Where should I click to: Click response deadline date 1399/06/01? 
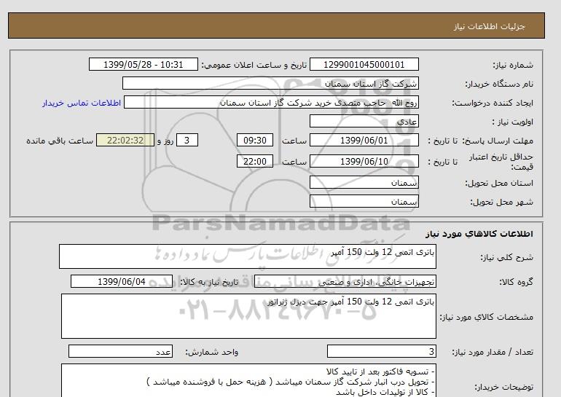pos(364,140)
